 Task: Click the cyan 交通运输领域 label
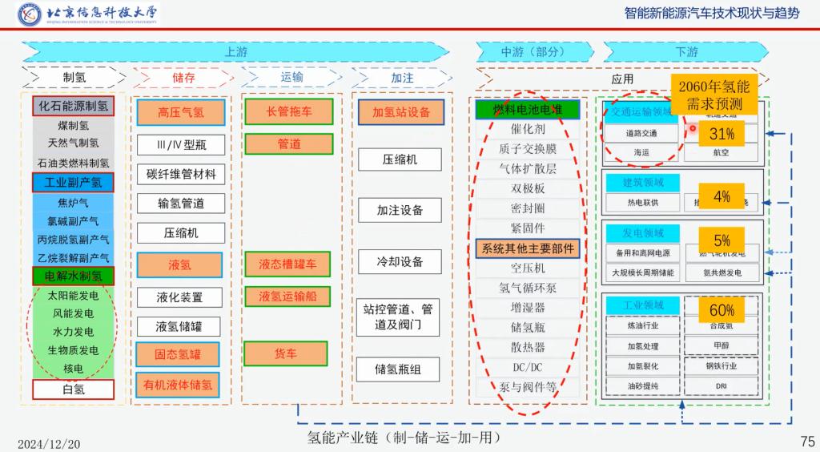click(639, 112)
